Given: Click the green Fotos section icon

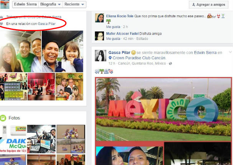Looking at the screenshot, I should pos(3,118).
